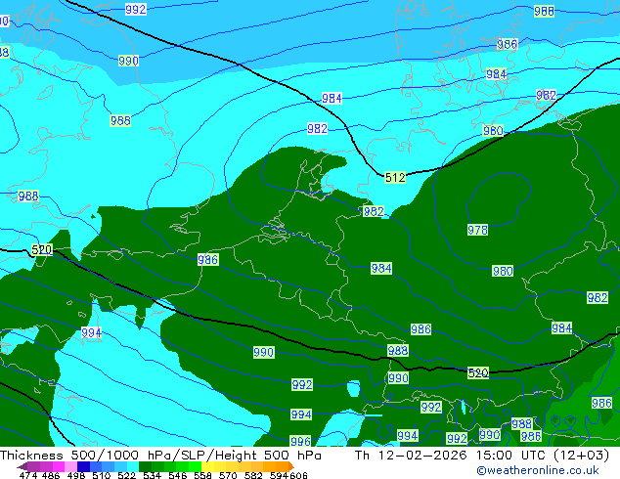Click the 558 legend value
Screen dimensions: 620x479
point(202,475)
